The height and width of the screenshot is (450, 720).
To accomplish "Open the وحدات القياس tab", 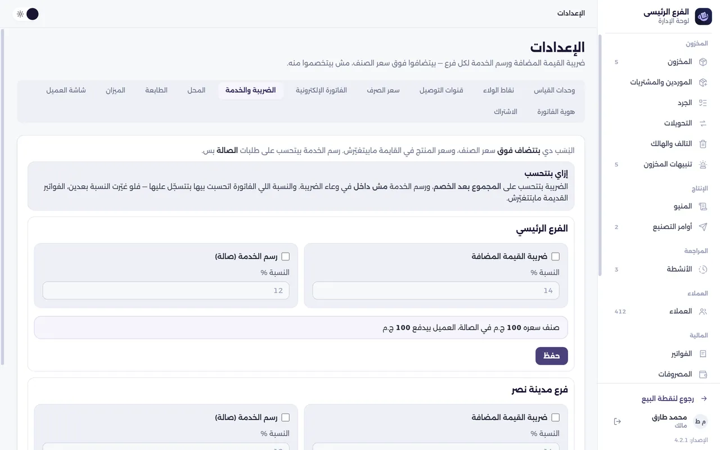I will coord(554,91).
